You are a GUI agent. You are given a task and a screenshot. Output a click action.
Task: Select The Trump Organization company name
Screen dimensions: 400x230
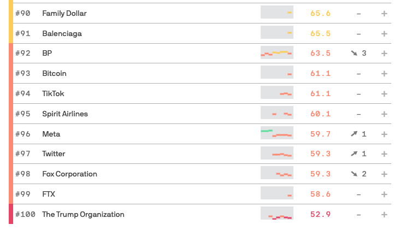(83, 215)
